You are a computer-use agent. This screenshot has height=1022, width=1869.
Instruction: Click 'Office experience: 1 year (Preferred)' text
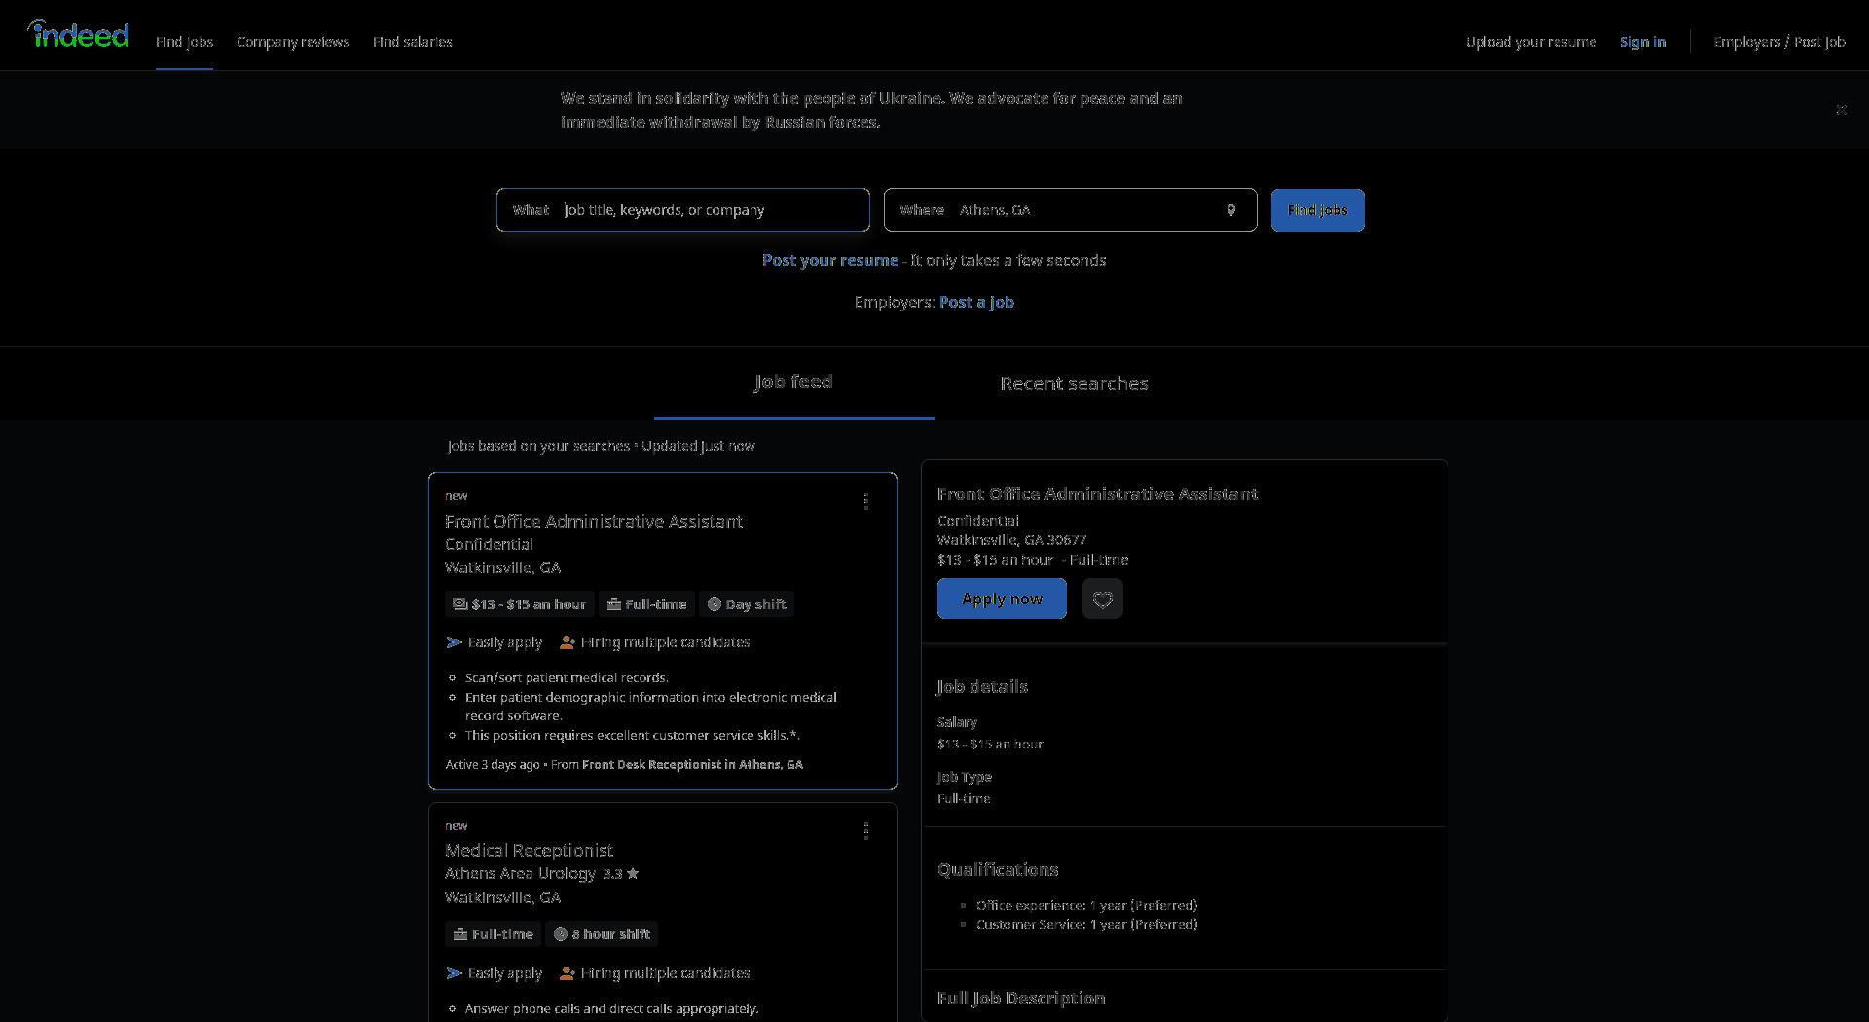(x=1086, y=905)
